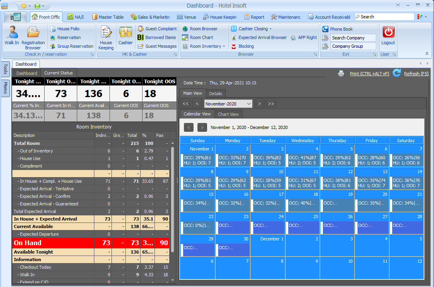Select November 4 calendar cell
Screen dimensions: 434x287
pyautogui.click(x=303, y=155)
